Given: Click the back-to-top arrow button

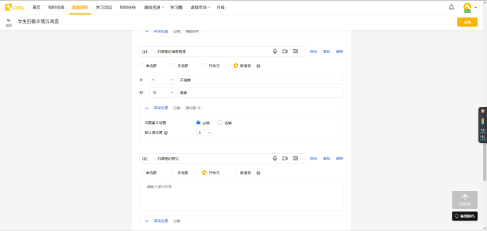Looking at the screenshot, I should pos(464,199).
